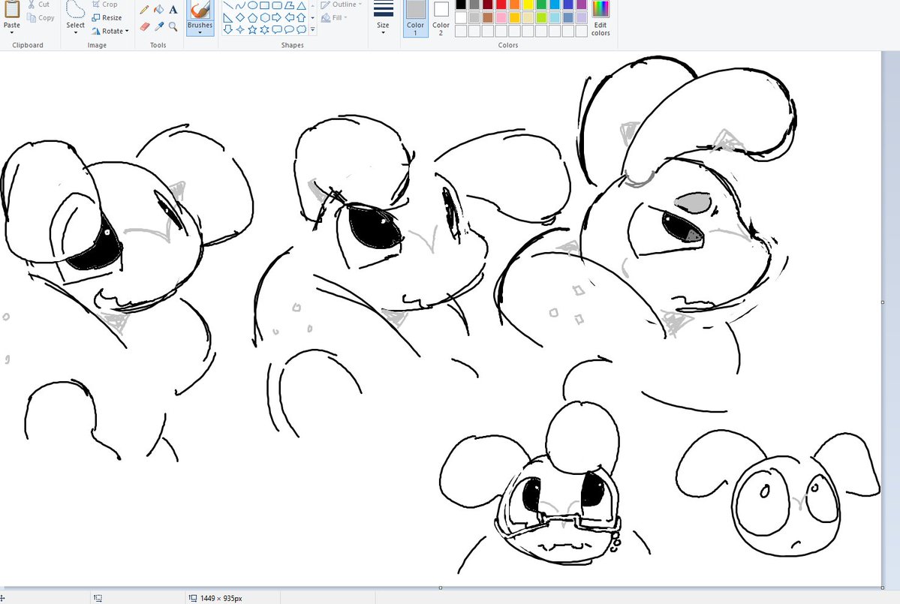The image size is (900, 604).
Task: Open the Paste dropdown arrow
Action: pyautogui.click(x=12, y=33)
